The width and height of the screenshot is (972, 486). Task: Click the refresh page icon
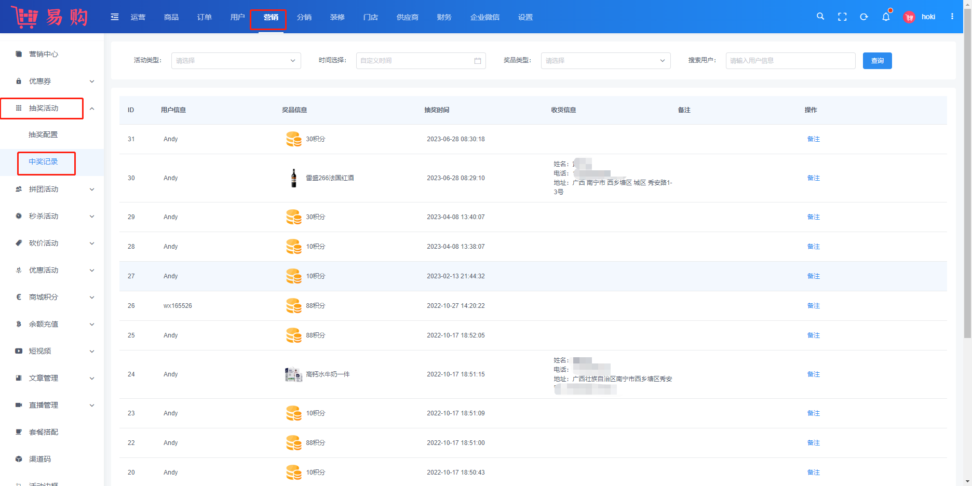864,17
